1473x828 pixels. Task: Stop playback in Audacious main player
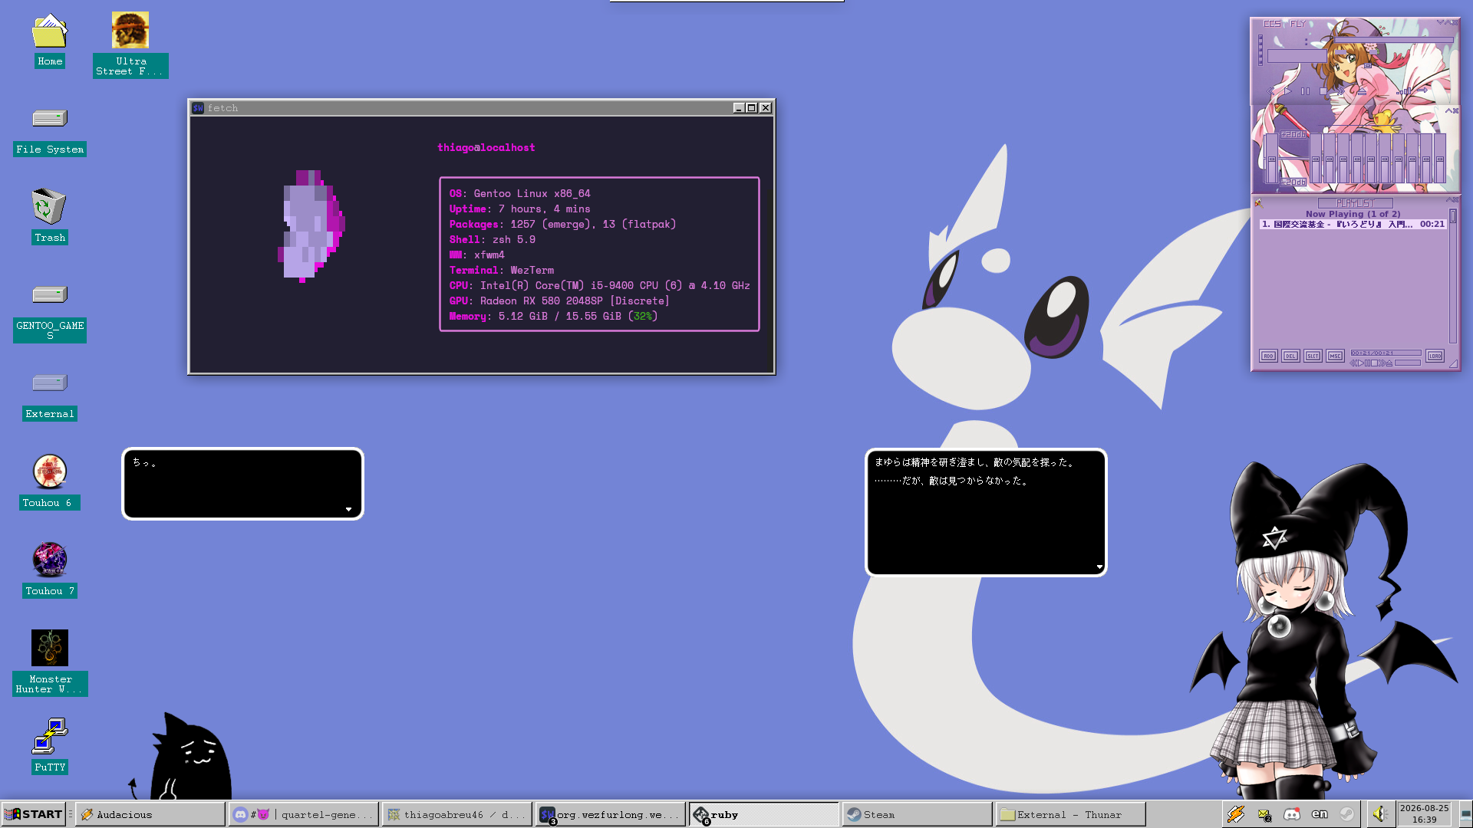tap(1323, 91)
